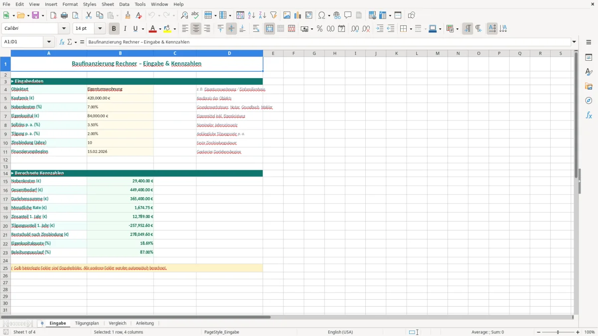598x336 pixels.
Task: Toggle Underline formatting
Action: click(136, 29)
